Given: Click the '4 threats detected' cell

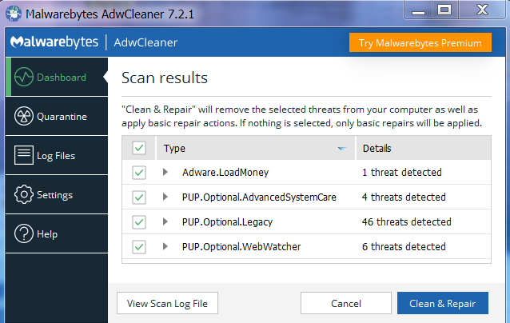Looking at the screenshot, I should [x=404, y=197].
